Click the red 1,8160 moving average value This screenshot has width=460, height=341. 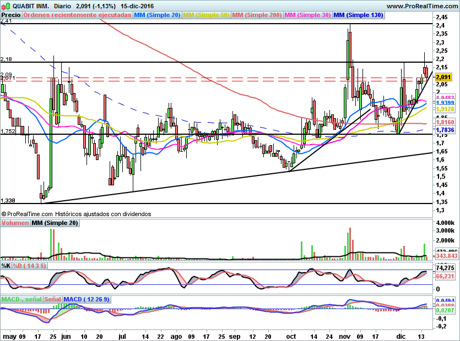(445, 122)
